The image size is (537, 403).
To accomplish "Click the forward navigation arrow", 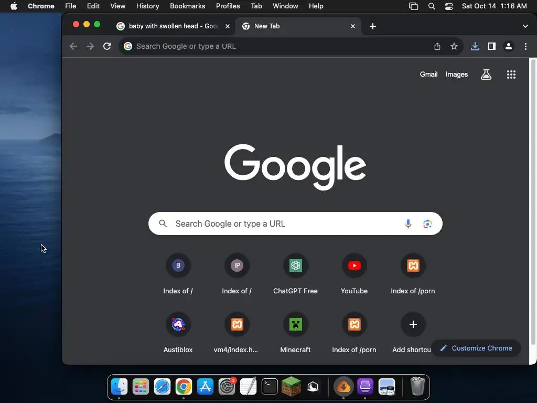I will tap(90, 46).
